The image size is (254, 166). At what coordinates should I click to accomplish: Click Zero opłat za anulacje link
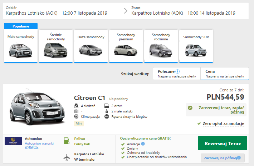pos(223,124)
